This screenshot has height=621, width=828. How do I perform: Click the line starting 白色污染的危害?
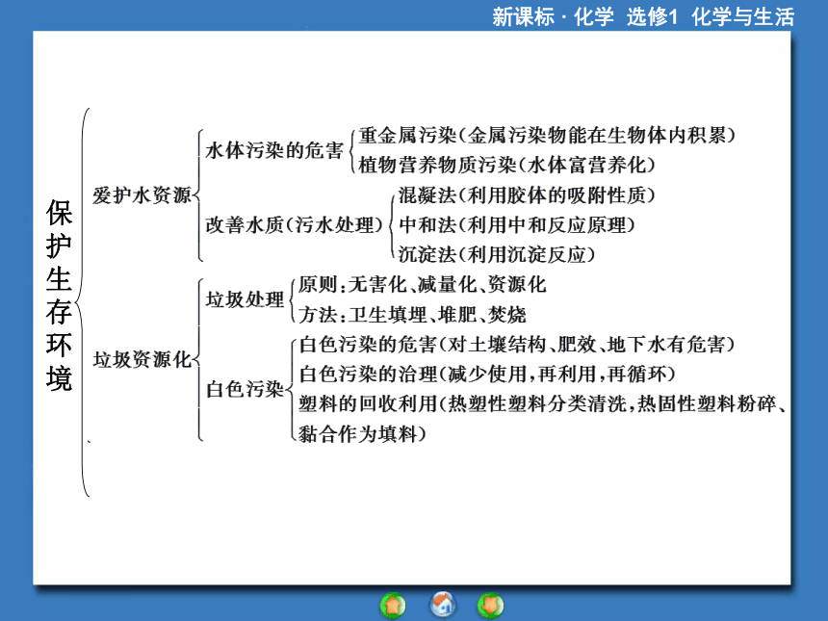pos(516,345)
